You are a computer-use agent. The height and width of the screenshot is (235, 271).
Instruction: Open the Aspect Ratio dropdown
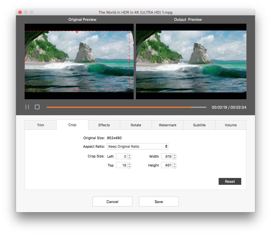138,146
